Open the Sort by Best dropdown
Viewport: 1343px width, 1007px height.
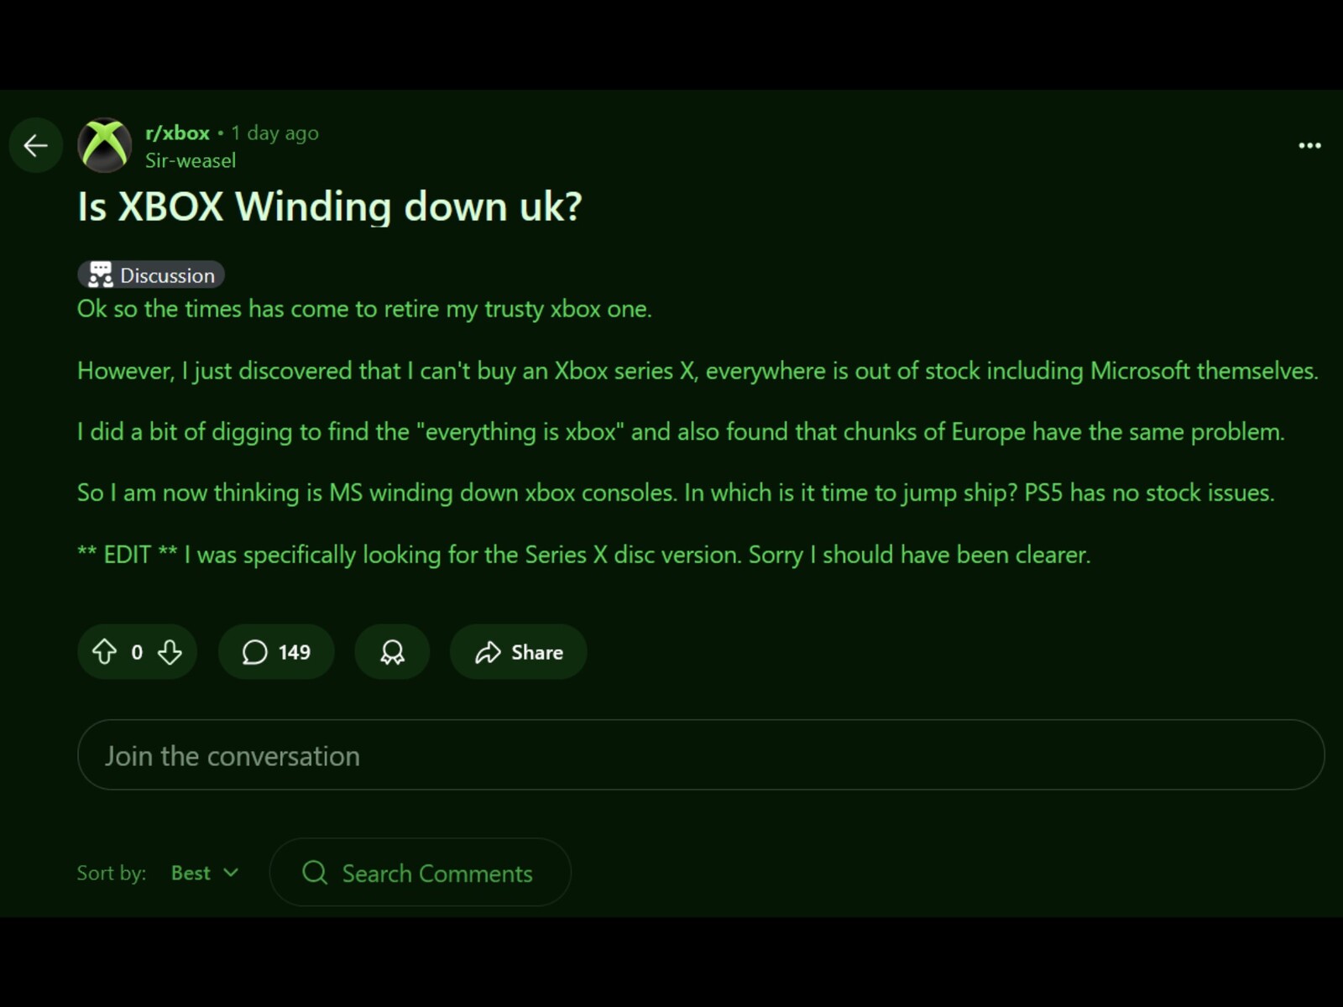pos(204,873)
